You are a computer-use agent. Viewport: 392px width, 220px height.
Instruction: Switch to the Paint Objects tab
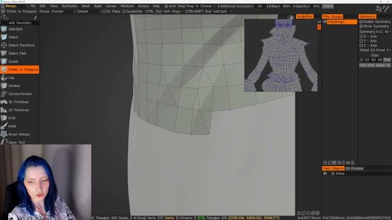[x=333, y=169]
